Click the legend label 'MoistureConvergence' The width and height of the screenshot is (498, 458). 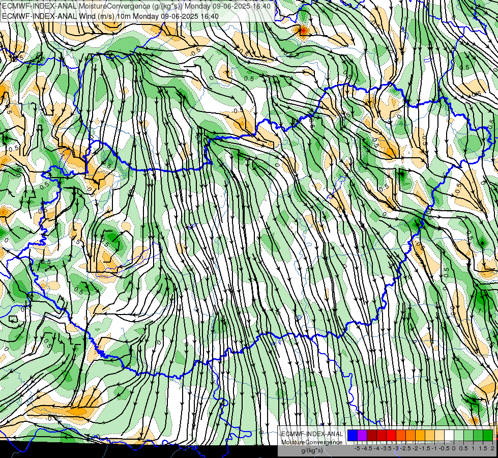[312, 442]
